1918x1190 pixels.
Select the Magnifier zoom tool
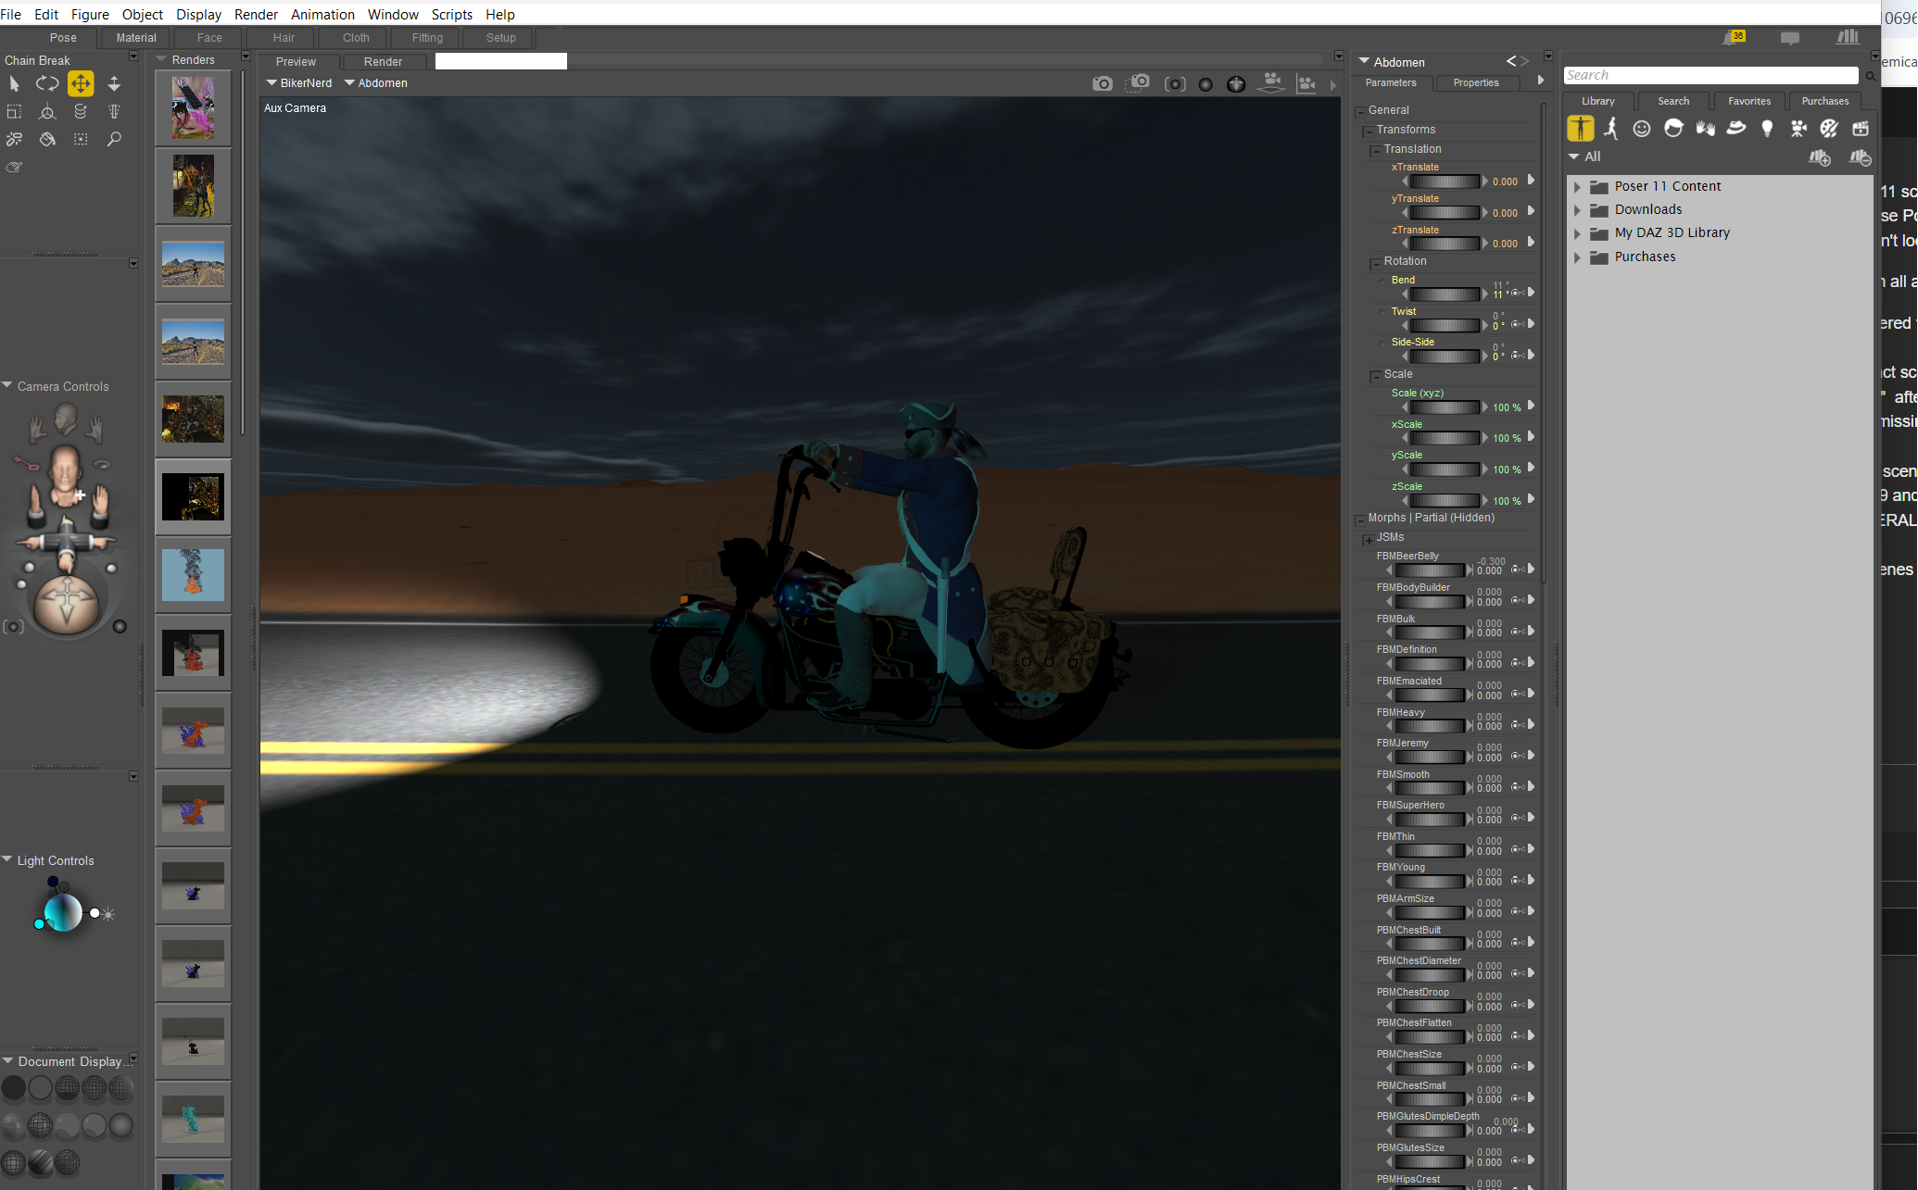[114, 139]
